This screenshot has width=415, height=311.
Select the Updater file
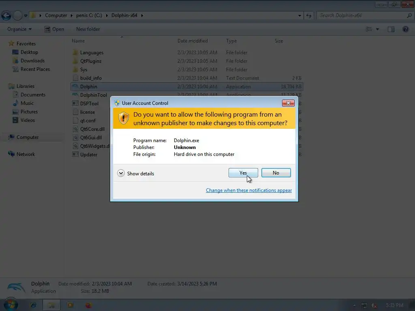(x=85, y=154)
